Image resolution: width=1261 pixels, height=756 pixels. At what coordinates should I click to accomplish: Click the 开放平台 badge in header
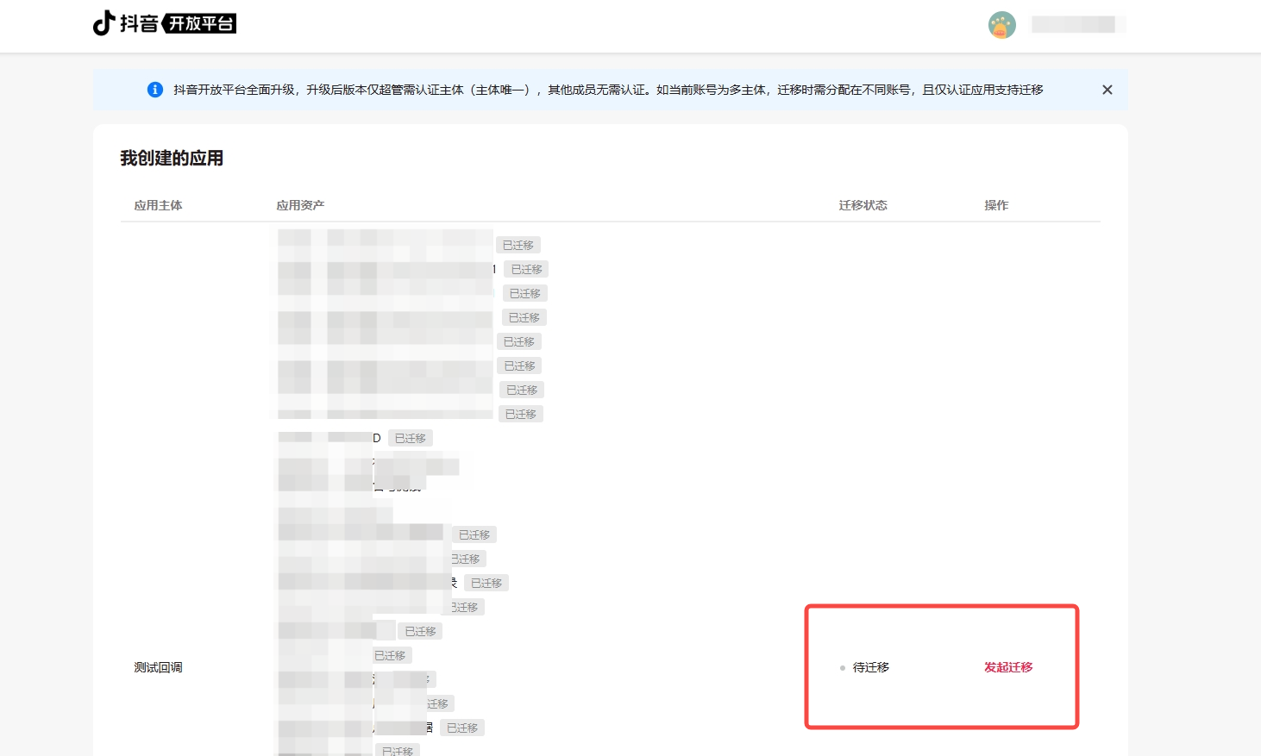(200, 23)
